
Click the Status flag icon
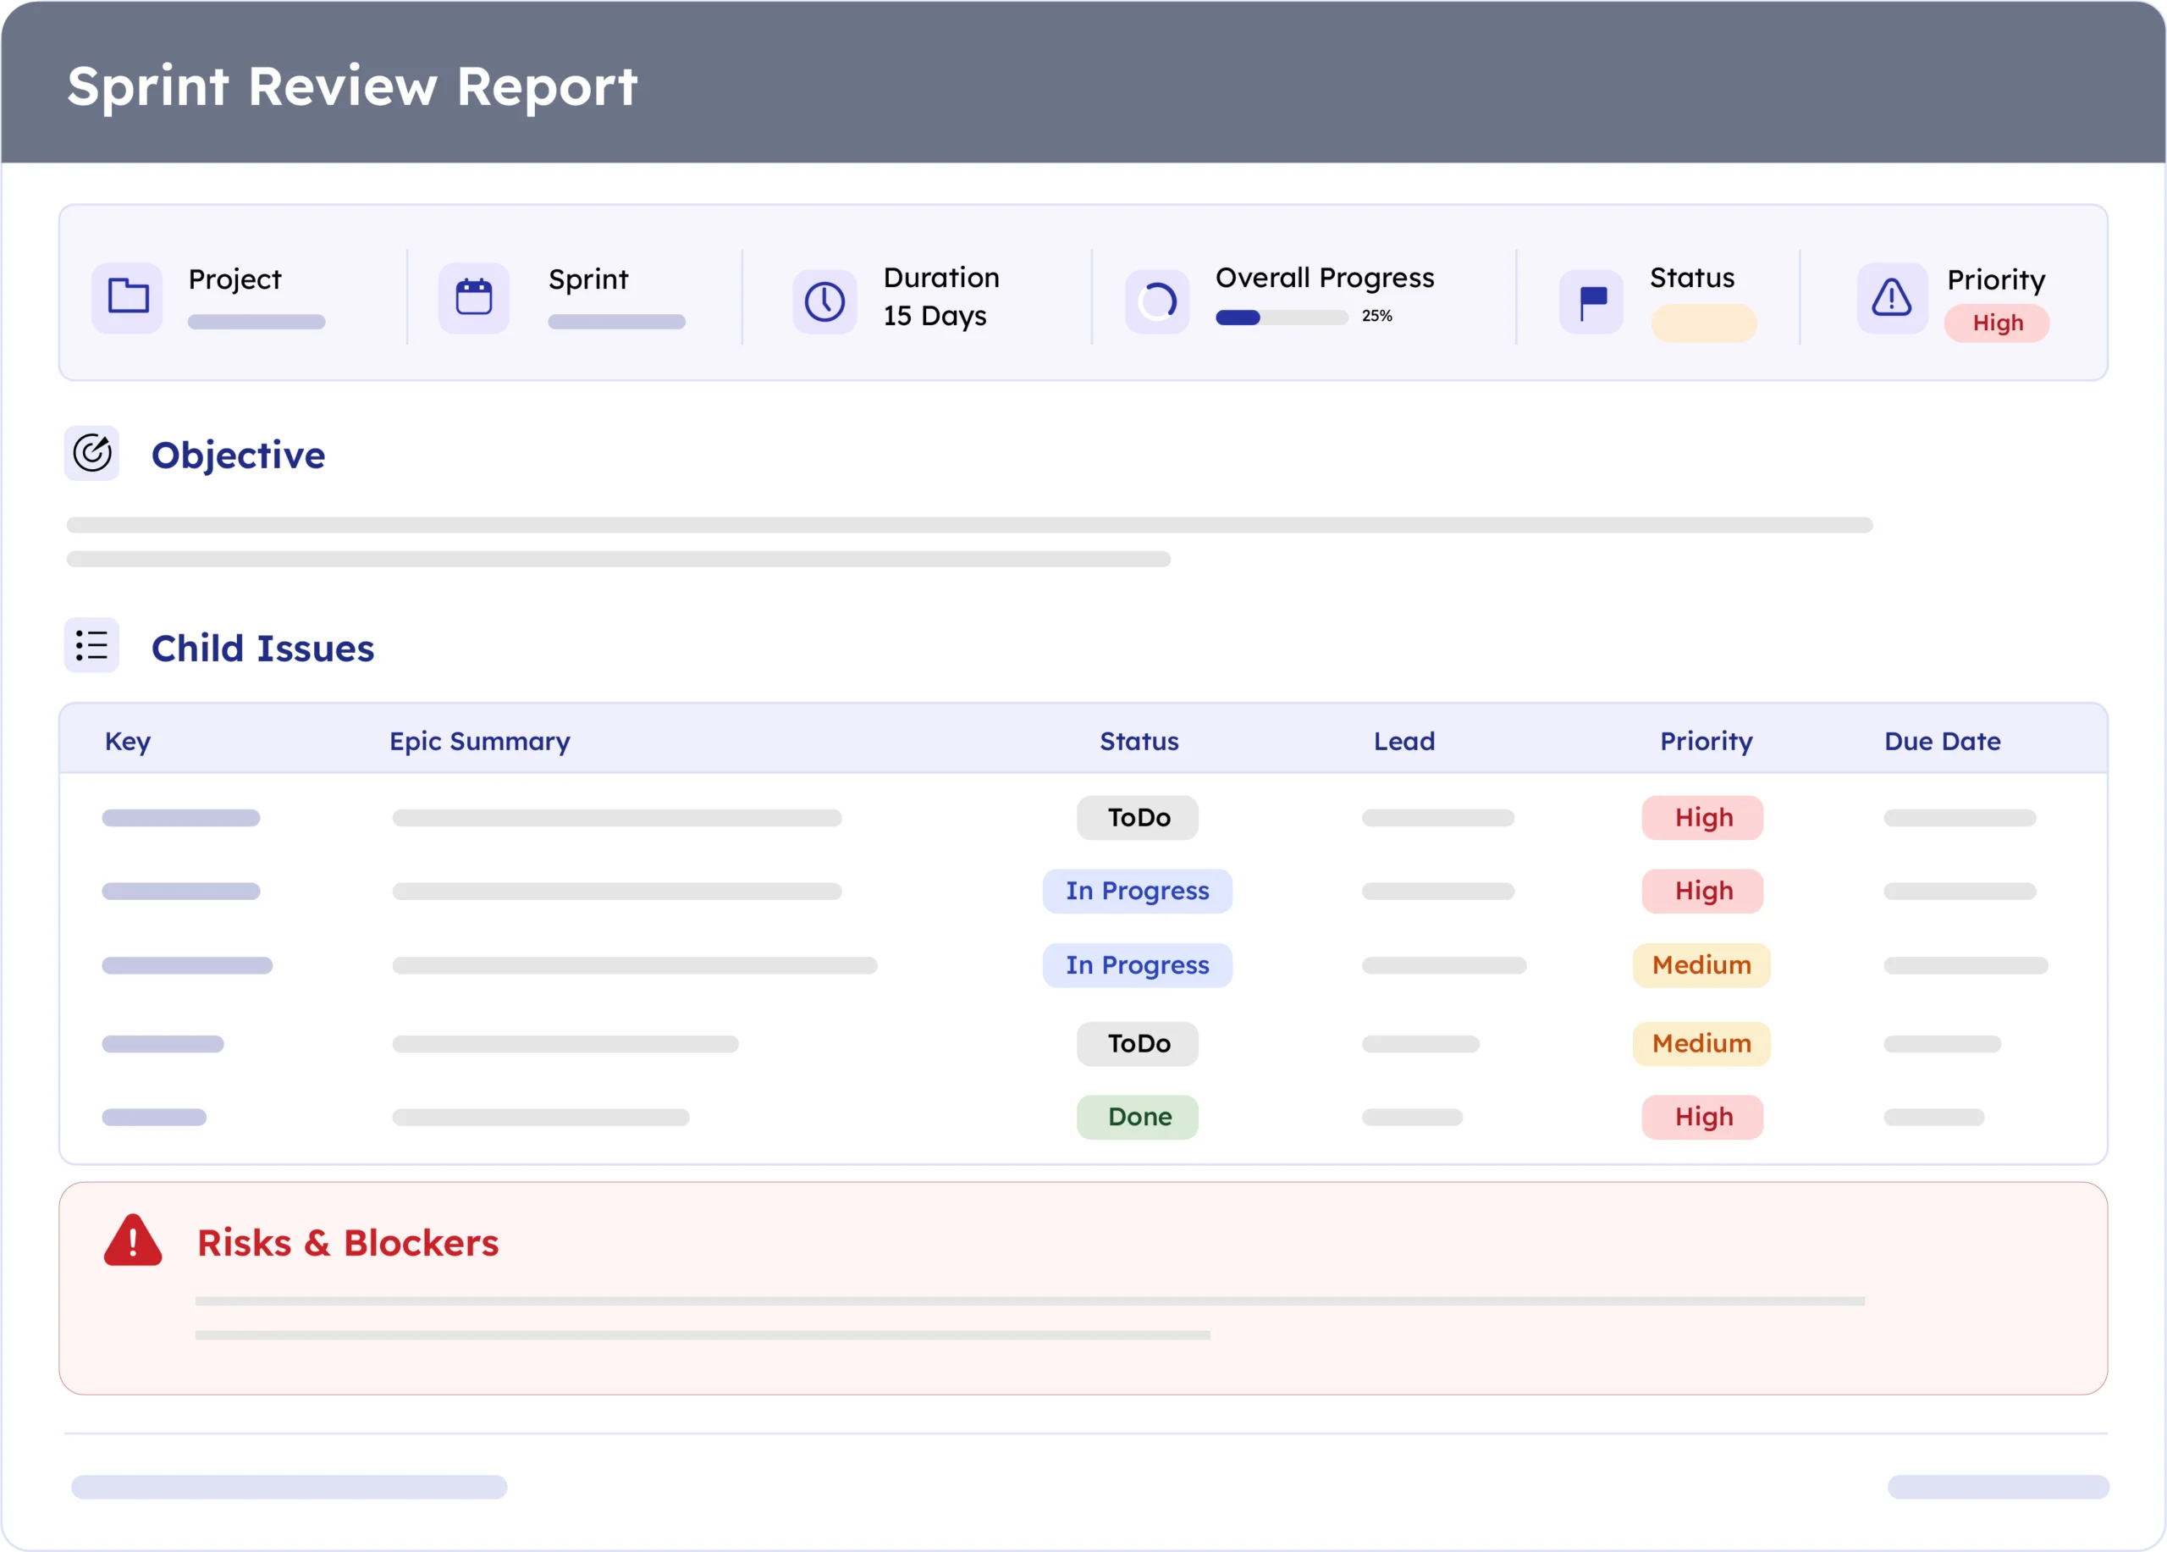pyautogui.click(x=1591, y=301)
